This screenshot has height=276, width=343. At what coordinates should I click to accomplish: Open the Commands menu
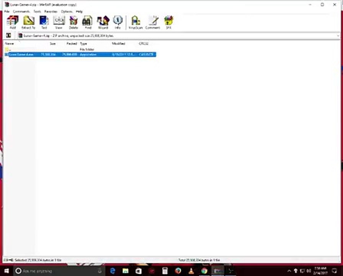pyautogui.click(x=21, y=11)
